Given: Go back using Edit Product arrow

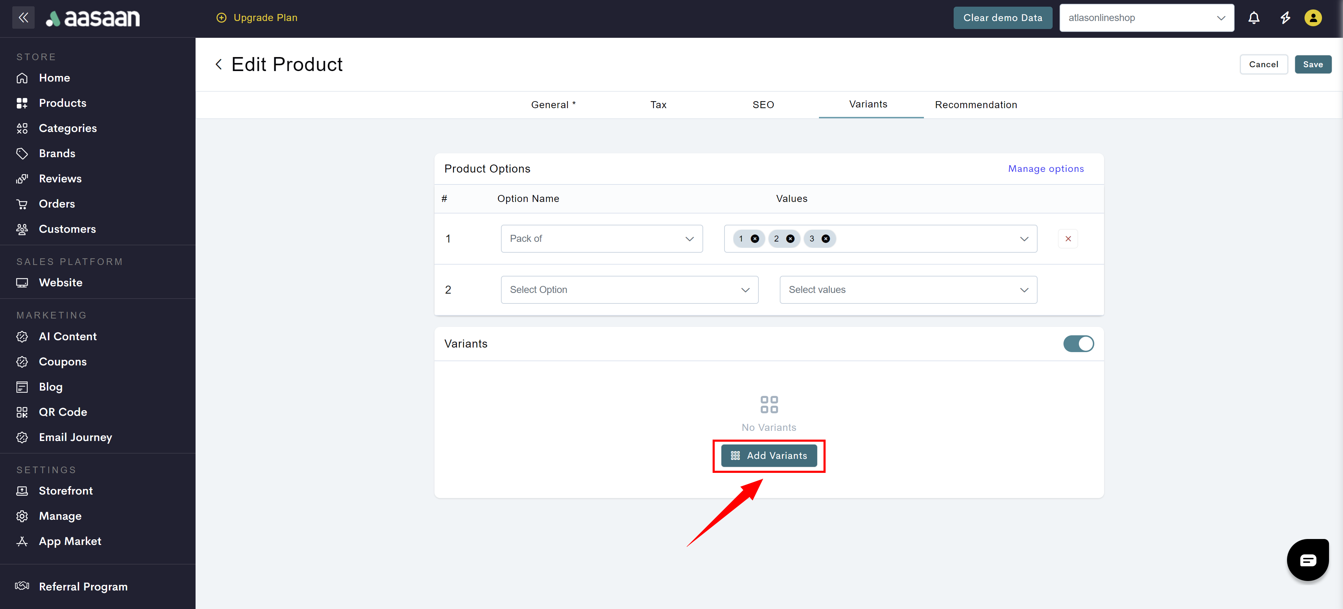Looking at the screenshot, I should coord(218,65).
